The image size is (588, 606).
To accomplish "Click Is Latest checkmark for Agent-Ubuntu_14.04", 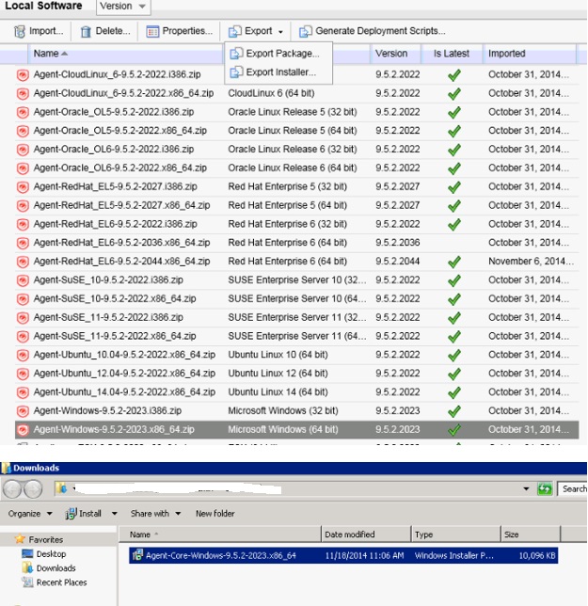I will [x=454, y=392].
